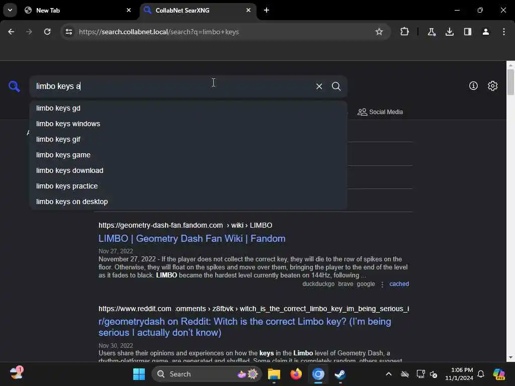Clear the search query with X icon

(x=319, y=86)
